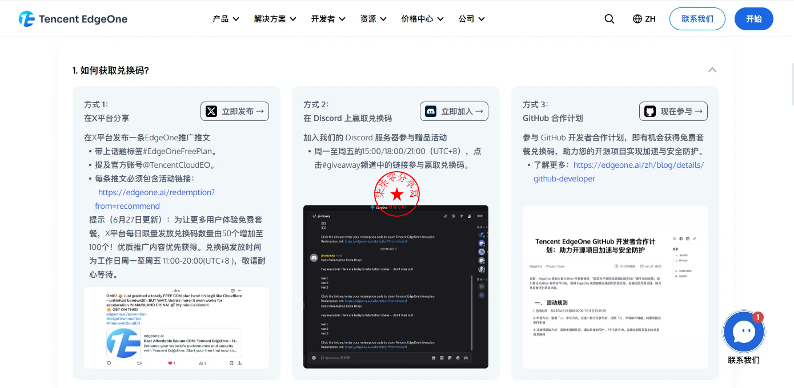Click the reply icon in tweet screenshot

coord(109,363)
